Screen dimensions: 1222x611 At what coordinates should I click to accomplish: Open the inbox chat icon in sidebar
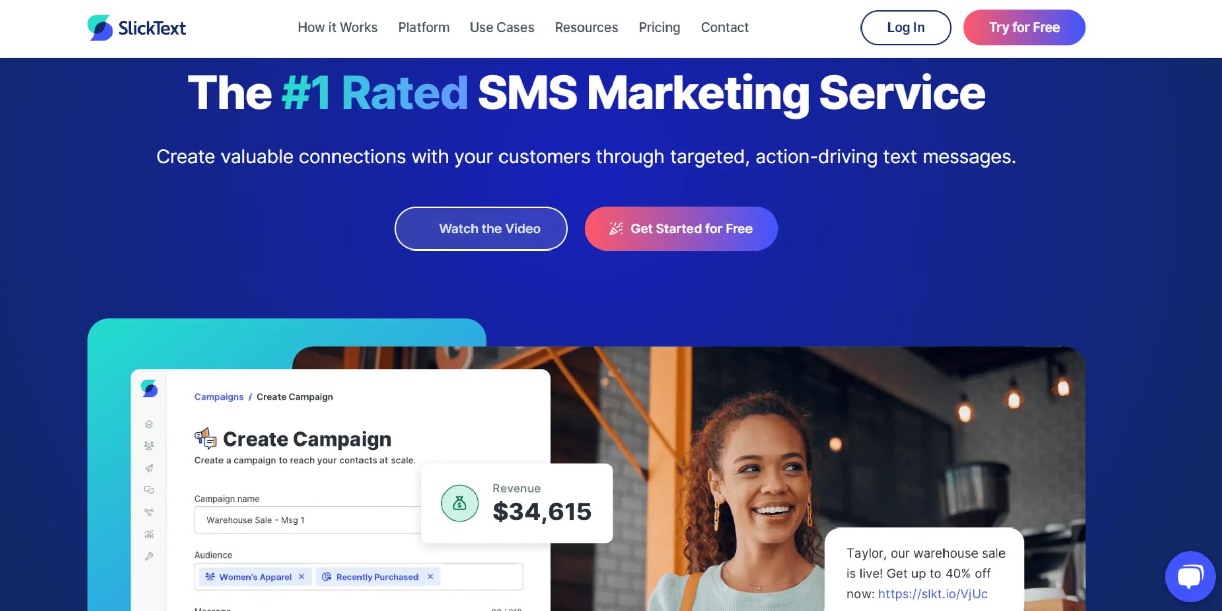coord(149,490)
